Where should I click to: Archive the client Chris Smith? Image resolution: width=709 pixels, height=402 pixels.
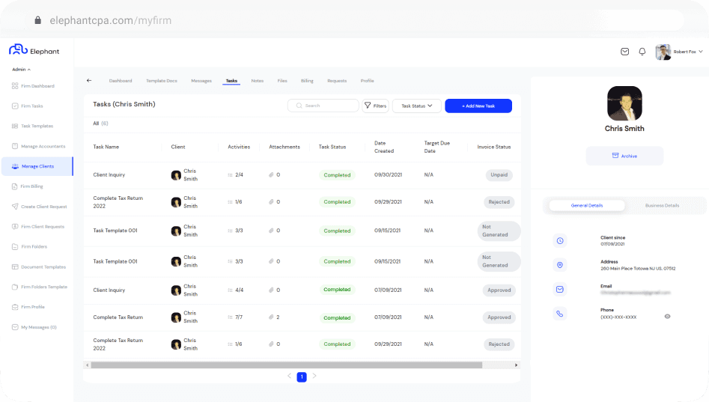pos(624,156)
